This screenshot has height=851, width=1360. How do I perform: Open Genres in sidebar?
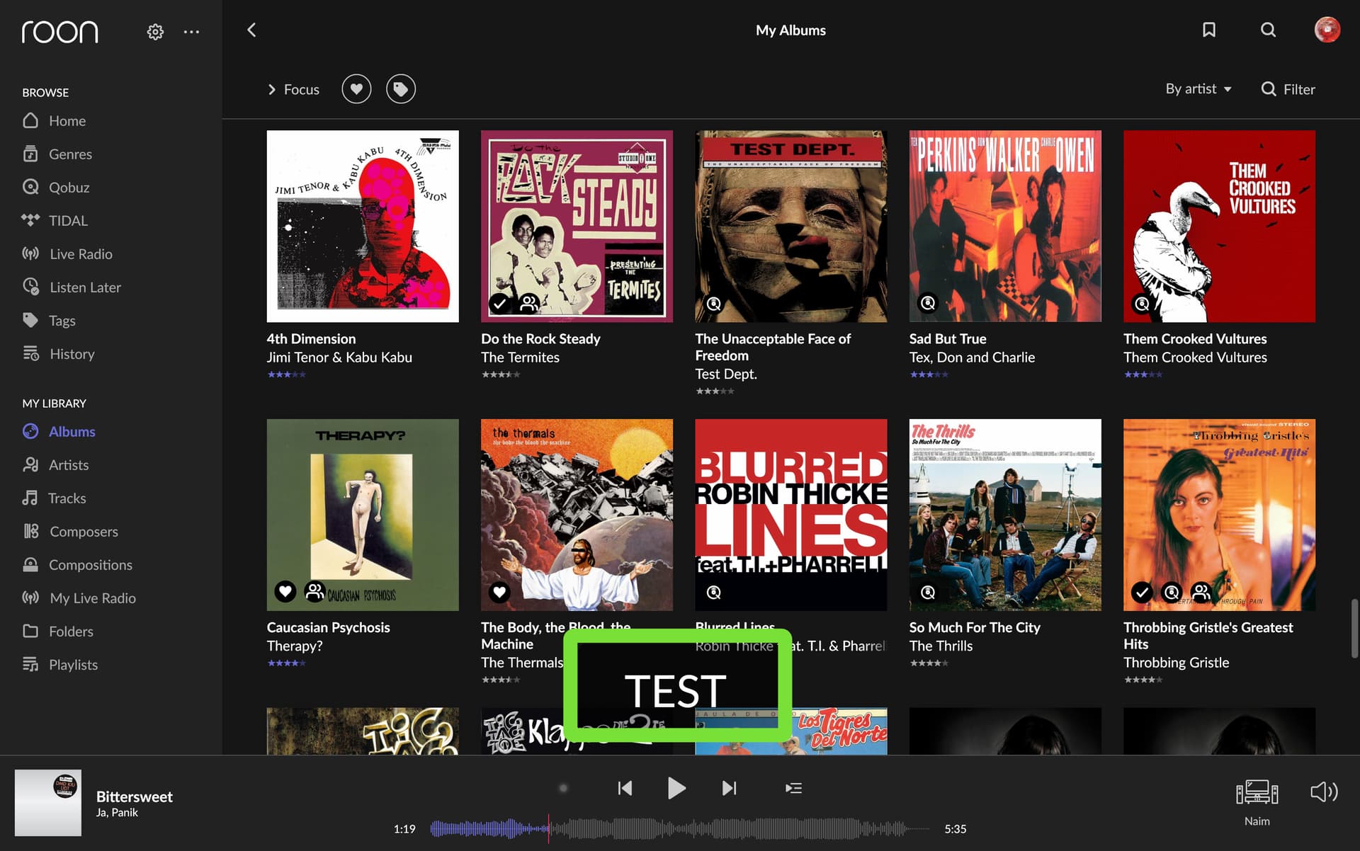(57, 154)
